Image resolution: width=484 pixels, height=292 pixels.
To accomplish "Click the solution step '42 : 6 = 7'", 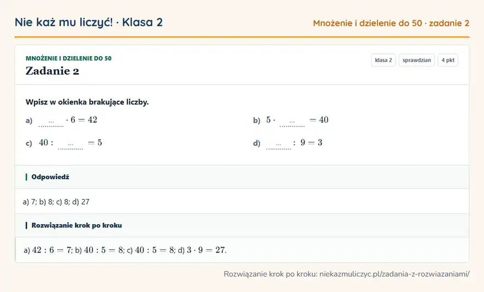I will click(52, 250).
